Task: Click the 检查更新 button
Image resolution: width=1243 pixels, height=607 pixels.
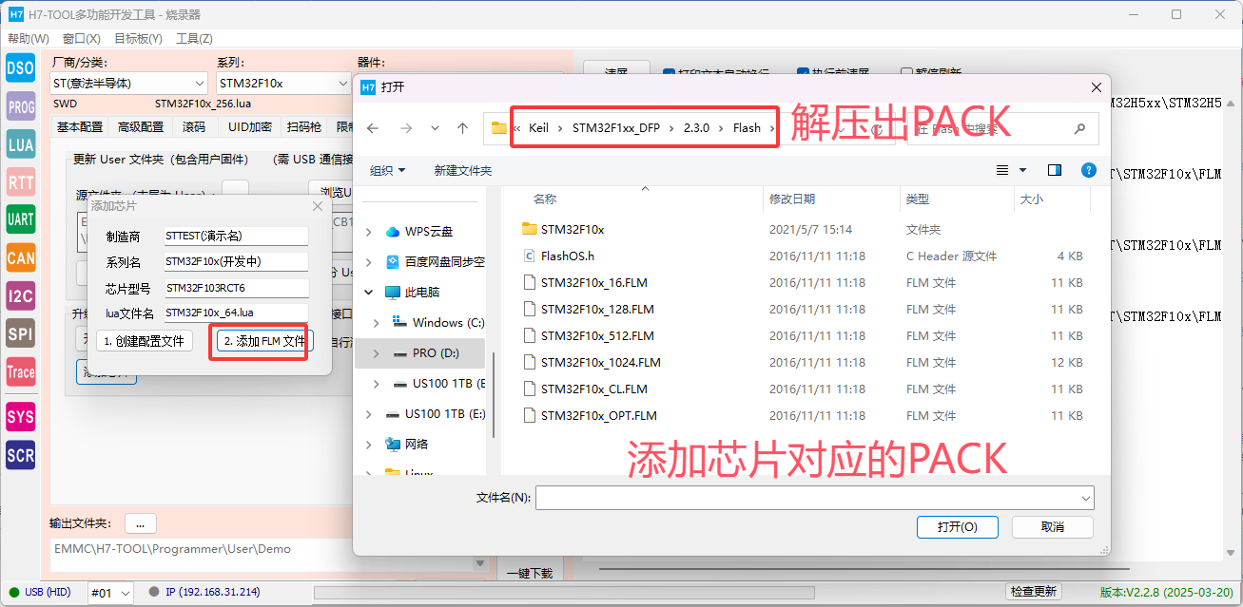Action: [1033, 592]
